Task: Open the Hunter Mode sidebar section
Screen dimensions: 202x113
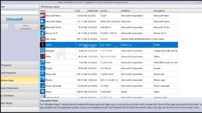Action: pos(20,103)
